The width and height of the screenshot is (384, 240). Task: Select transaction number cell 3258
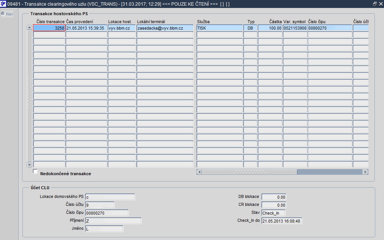tap(49, 28)
